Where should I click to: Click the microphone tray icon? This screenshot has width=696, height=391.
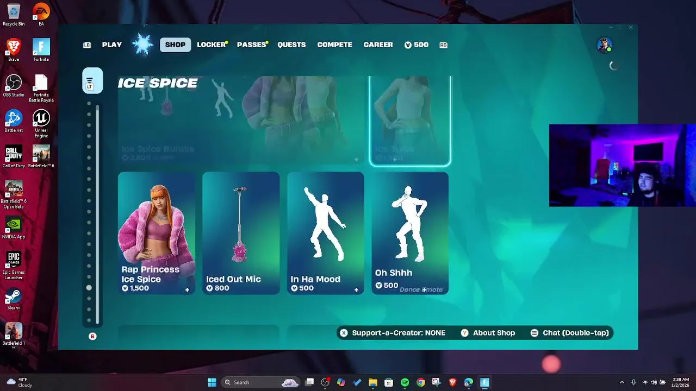click(633, 382)
